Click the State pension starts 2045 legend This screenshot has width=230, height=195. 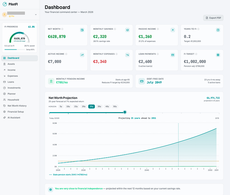(x=68, y=175)
